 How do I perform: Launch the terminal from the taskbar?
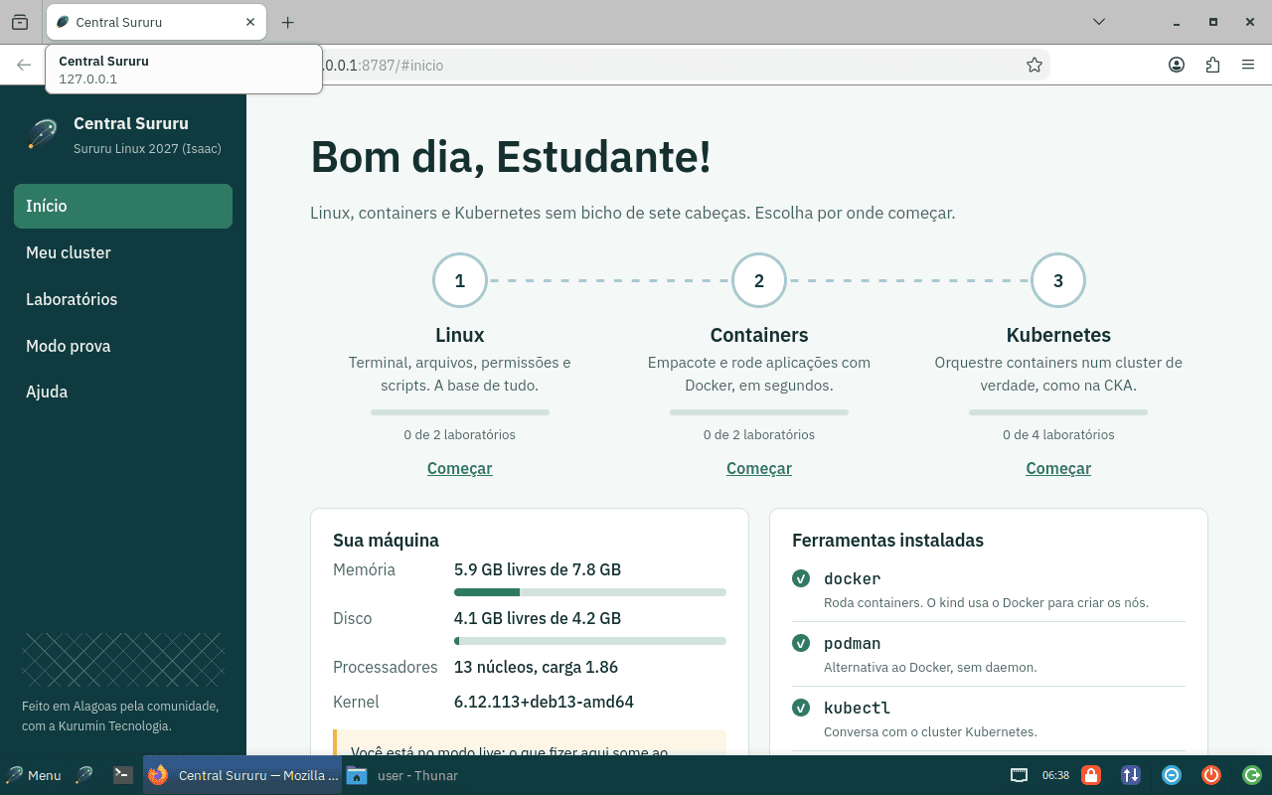click(x=123, y=775)
